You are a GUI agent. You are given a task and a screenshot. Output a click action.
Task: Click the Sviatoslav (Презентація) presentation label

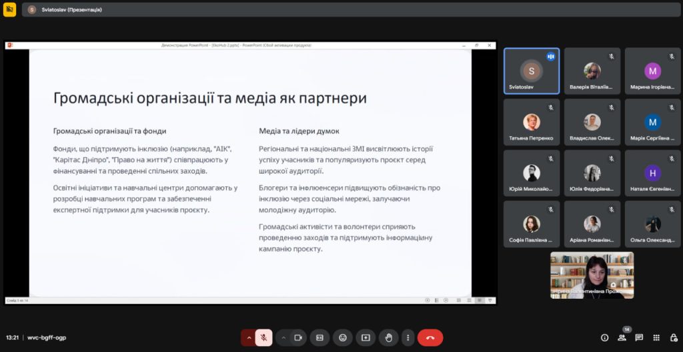[73, 10]
